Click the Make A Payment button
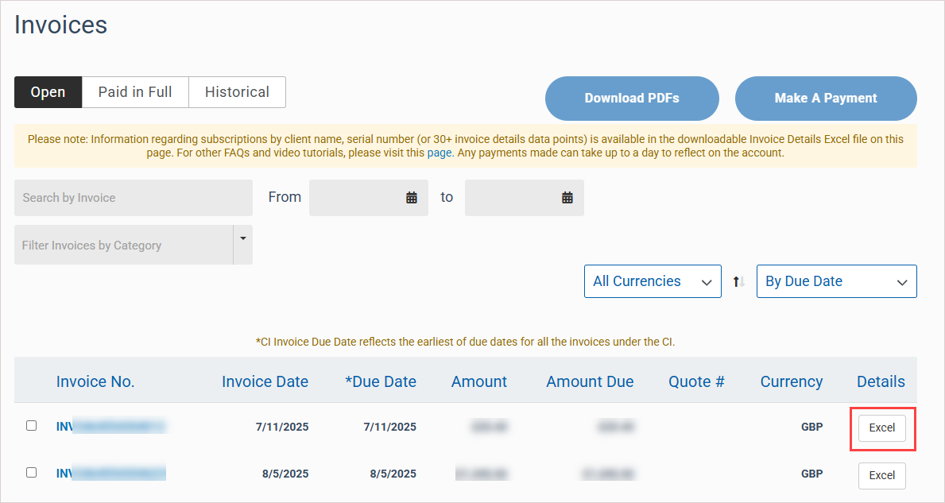 tap(826, 99)
